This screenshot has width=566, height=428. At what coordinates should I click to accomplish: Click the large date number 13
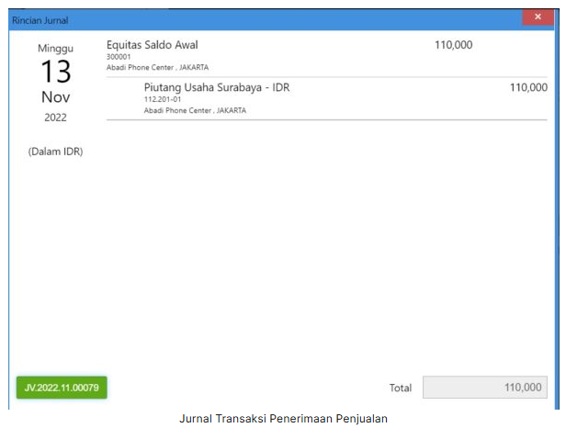55,72
